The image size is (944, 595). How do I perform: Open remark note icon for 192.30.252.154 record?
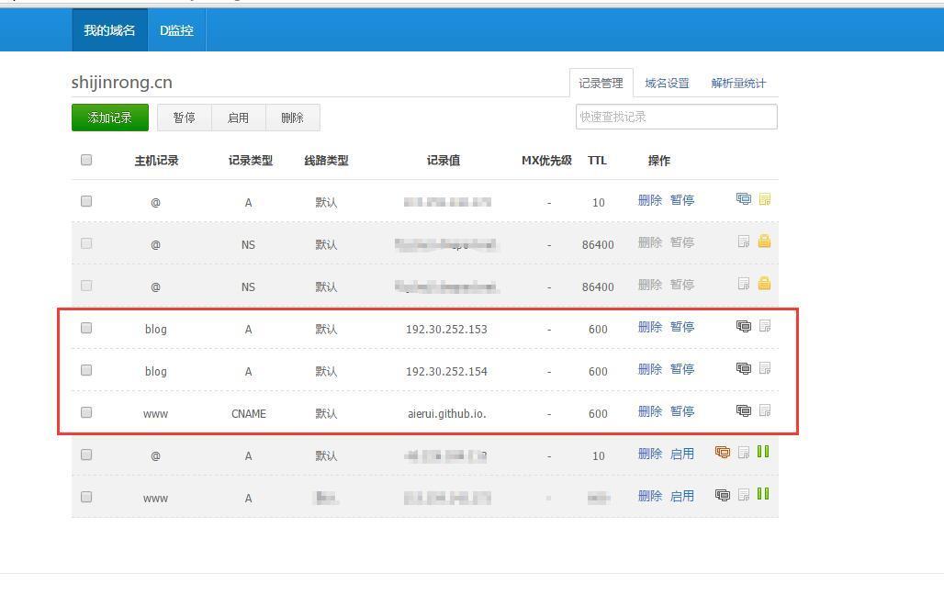point(765,368)
